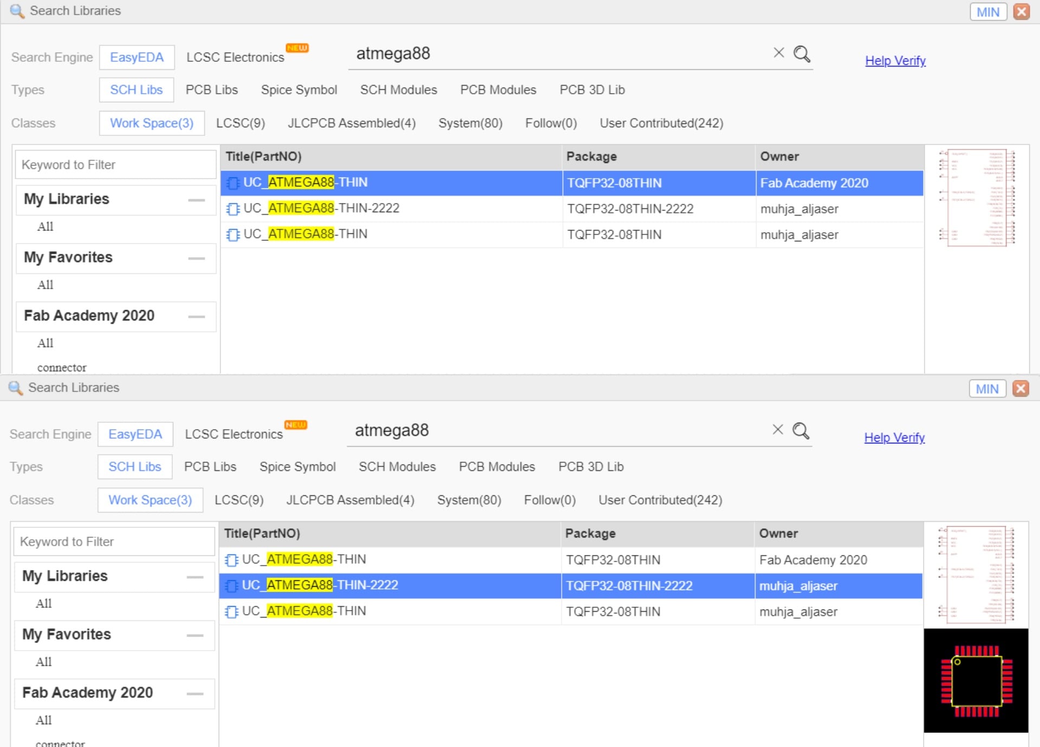Click Keyword to Filter field in bottom dialog
The width and height of the screenshot is (1040, 747).
pyautogui.click(x=114, y=542)
